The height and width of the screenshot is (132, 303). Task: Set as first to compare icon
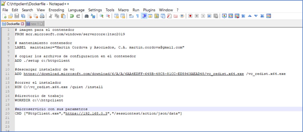[x=224, y=16]
